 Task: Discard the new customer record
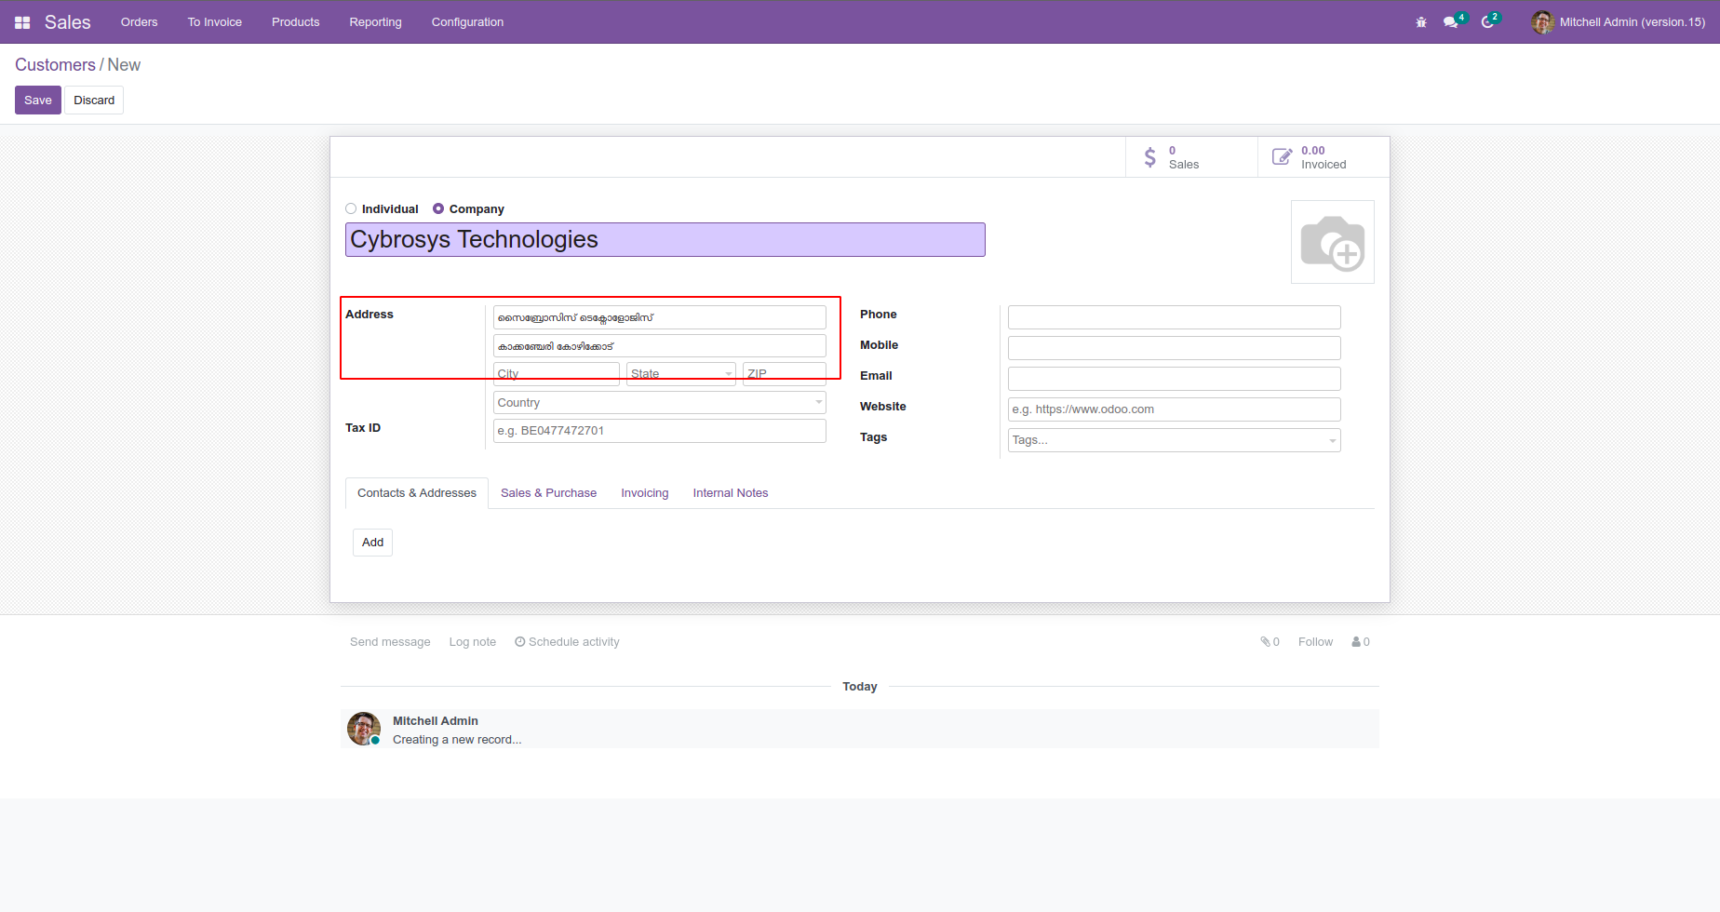(x=94, y=101)
